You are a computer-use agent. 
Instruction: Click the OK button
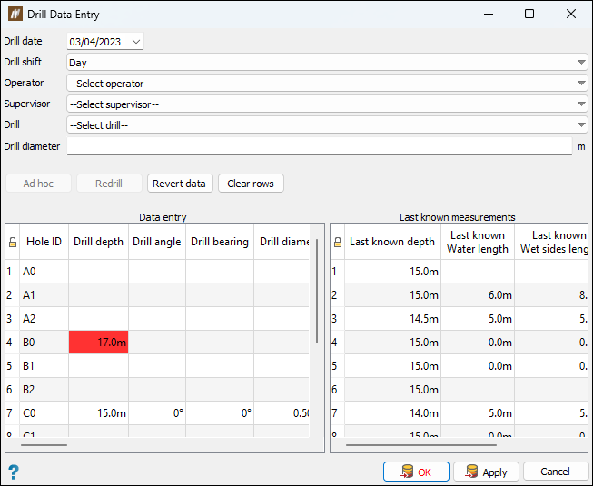[416, 472]
